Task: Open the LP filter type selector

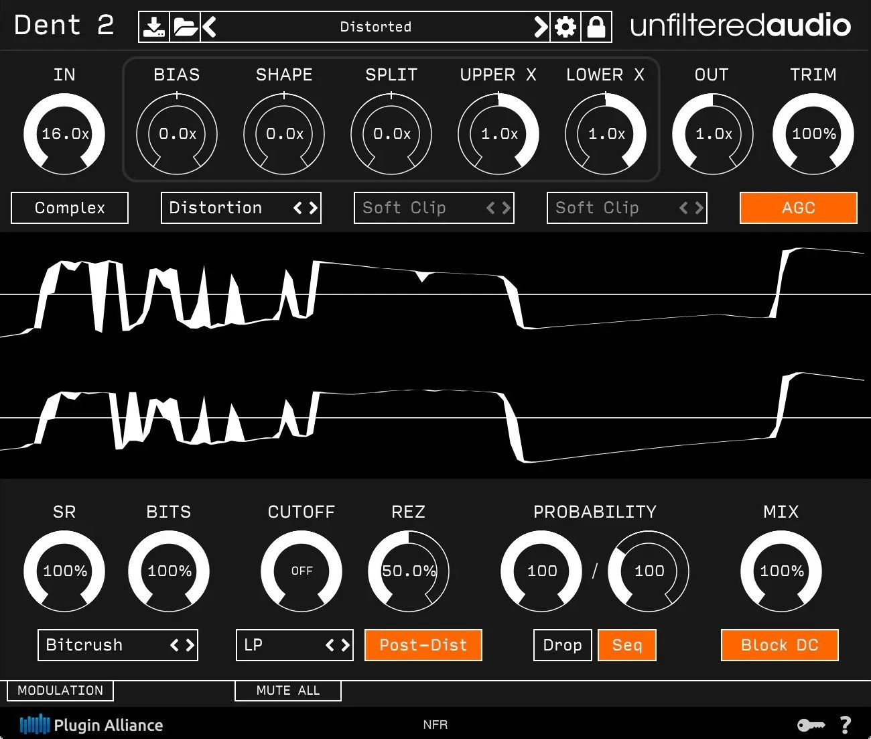Action: coord(295,645)
